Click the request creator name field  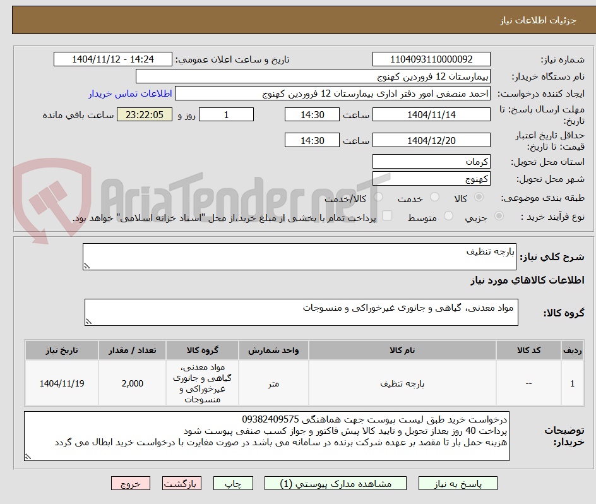tap(333, 93)
